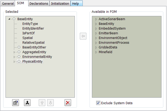Uncheck the Exclude System Data checkbox
167x111 pixels.
(98, 103)
